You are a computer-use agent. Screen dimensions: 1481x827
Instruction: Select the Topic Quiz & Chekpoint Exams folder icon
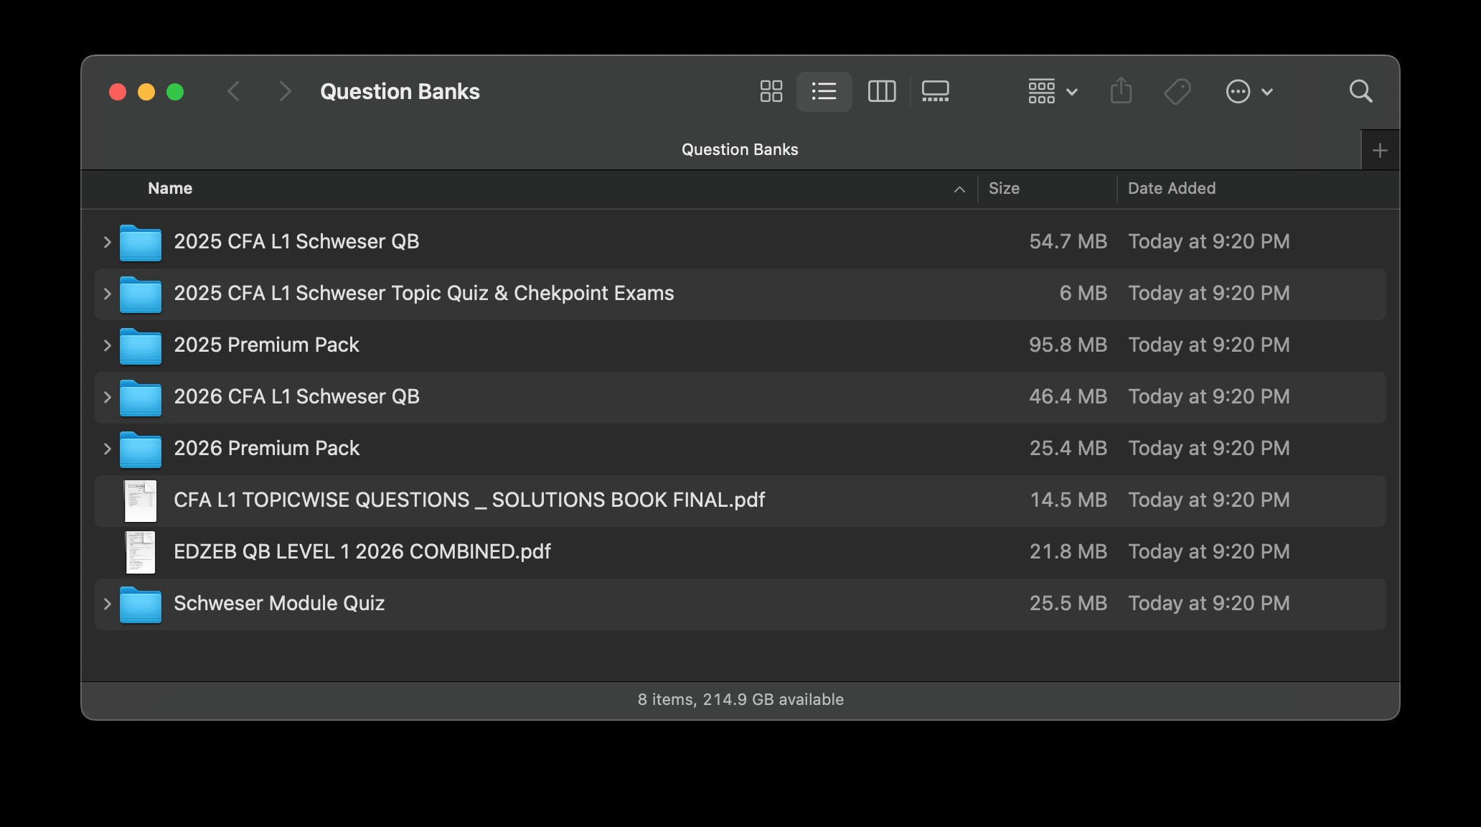coord(141,294)
